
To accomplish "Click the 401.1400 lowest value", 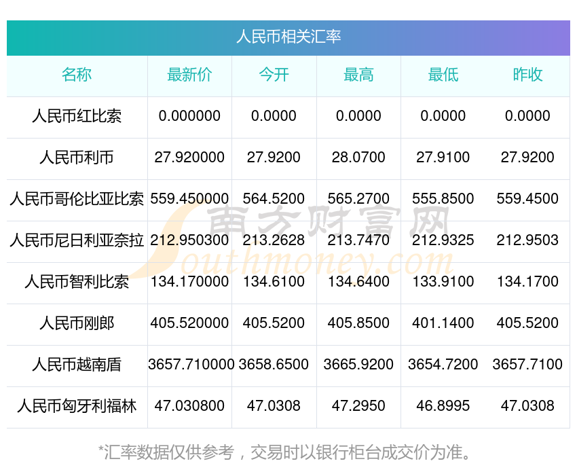I will pyautogui.click(x=443, y=323).
